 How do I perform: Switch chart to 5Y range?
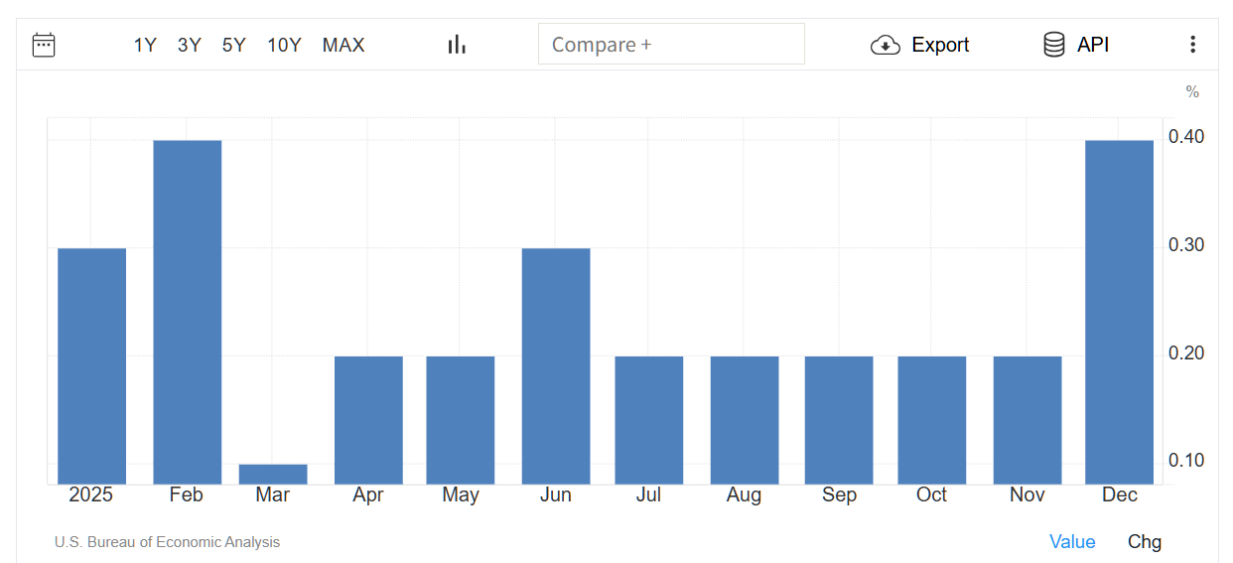tap(234, 45)
